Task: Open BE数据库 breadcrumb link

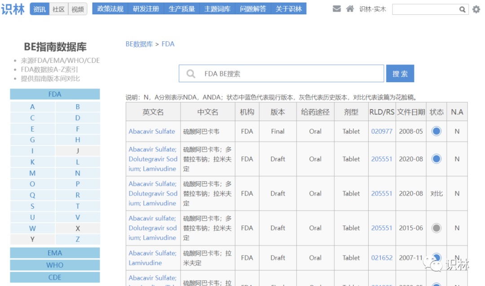Action: [x=139, y=44]
